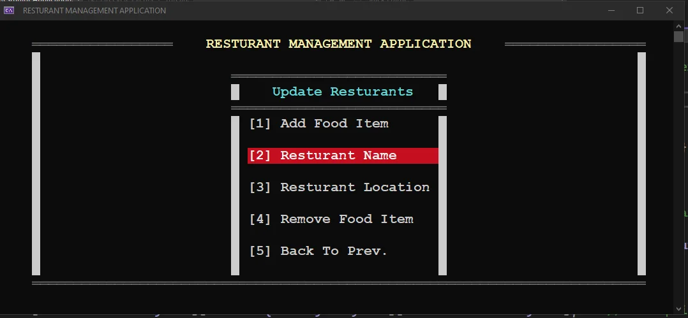688x318 pixels.
Task: Select the Add Food Item option
Action: coord(318,124)
